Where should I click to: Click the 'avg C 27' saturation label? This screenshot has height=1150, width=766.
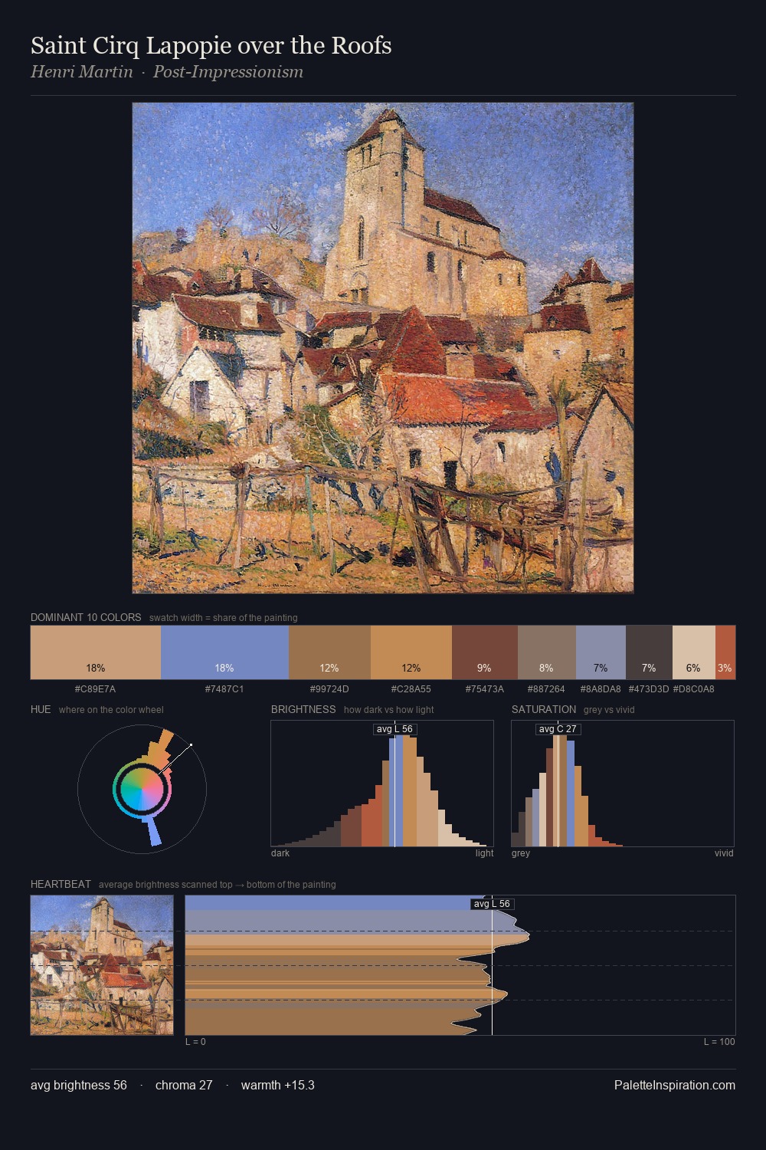tap(558, 729)
